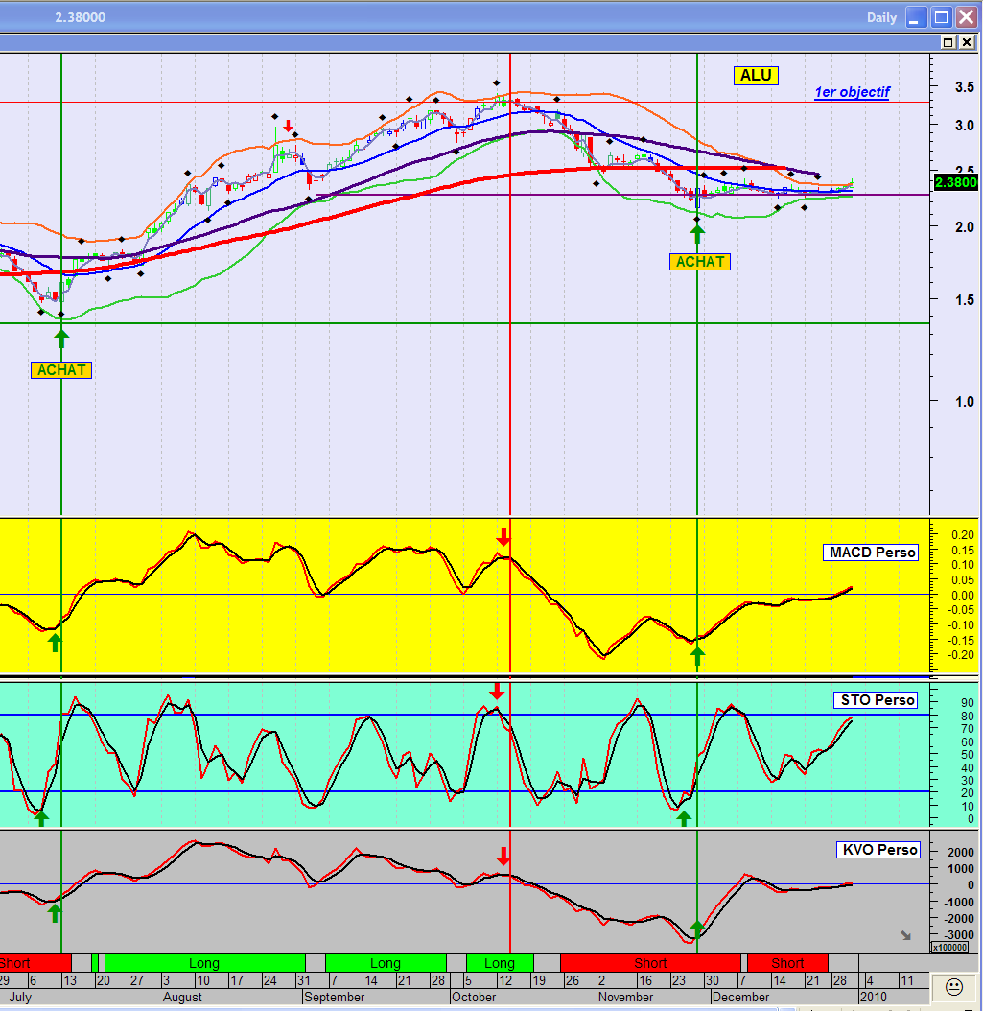
Task: Click the ACHAT label in November
Action: coord(700,262)
